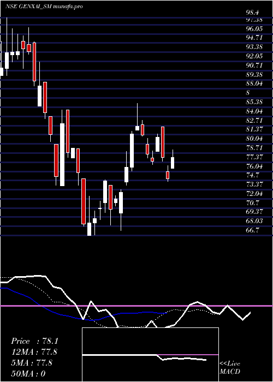Click the 94.71 price axis label
Viewport: 273px width, 382px height.
254,38
